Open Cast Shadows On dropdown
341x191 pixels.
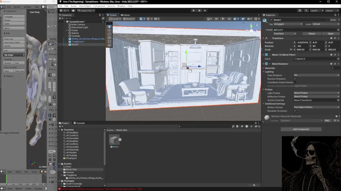click(x=316, y=75)
